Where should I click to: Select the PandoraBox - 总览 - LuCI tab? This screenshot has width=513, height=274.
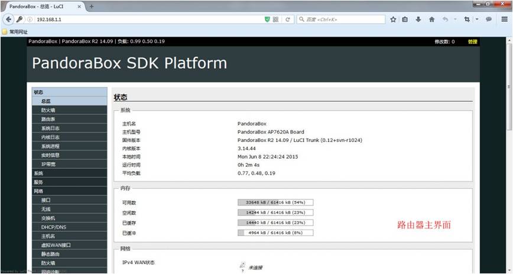coord(44,7)
